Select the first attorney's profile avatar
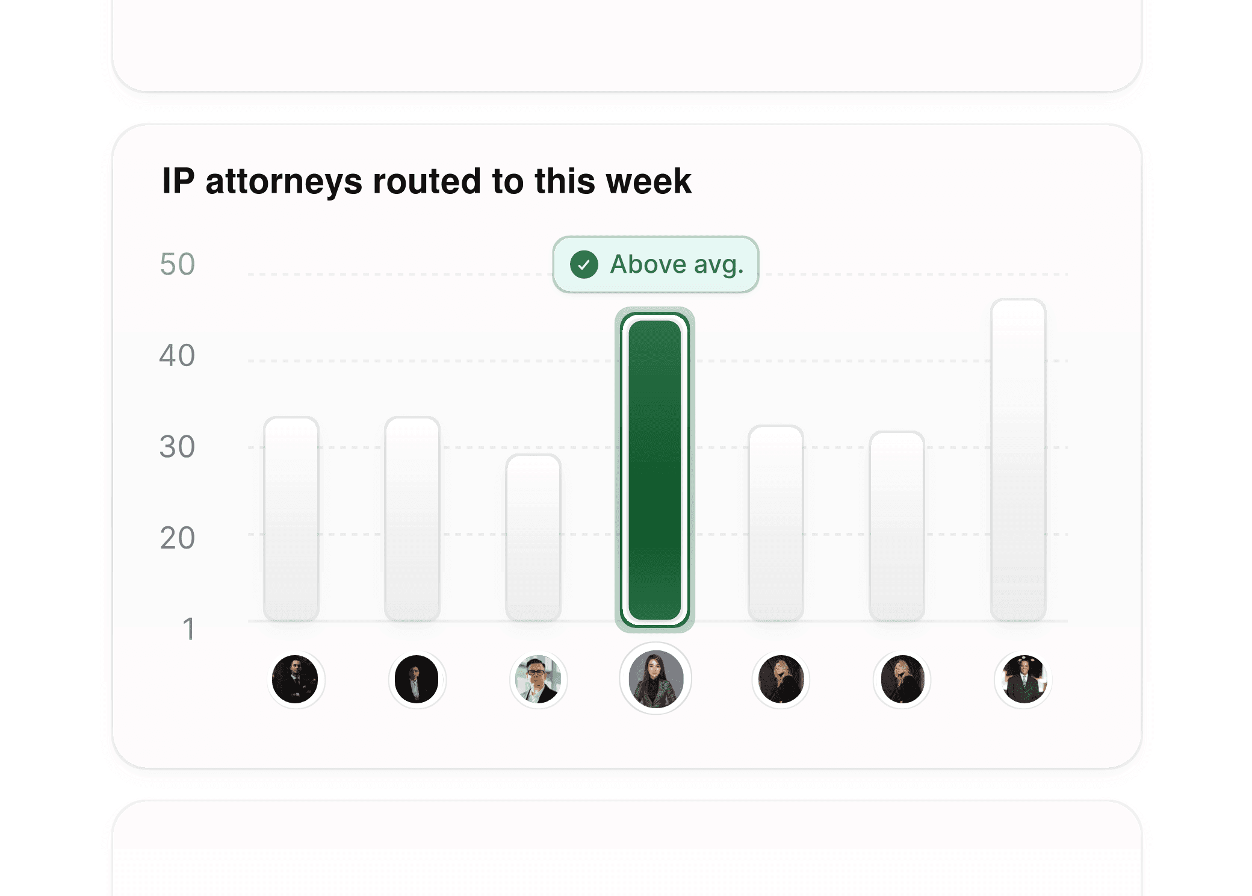This screenshot has height=896, width=1252. tap(296, 679)
